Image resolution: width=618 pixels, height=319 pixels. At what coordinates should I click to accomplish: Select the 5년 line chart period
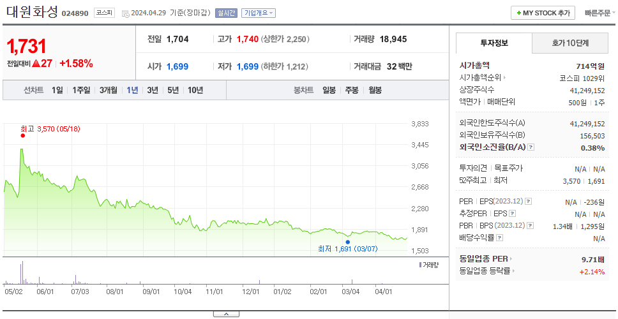[173, 90]
